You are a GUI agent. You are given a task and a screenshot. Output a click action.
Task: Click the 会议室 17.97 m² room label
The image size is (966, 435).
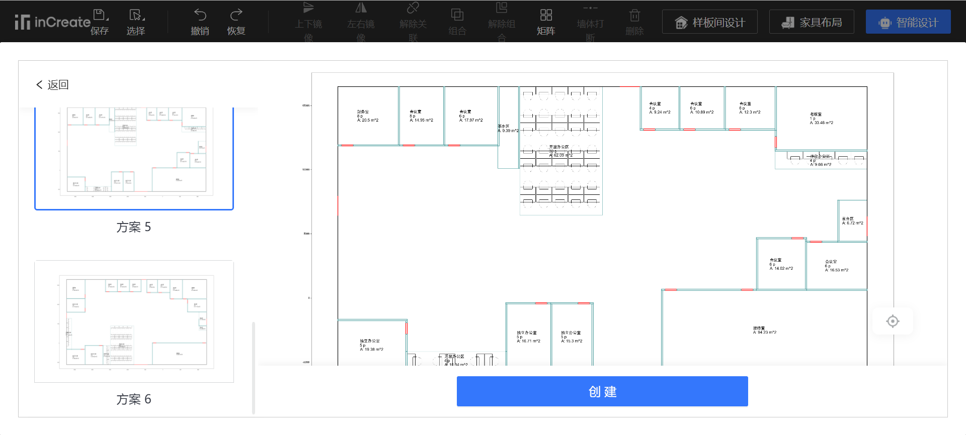pos(470,116)
